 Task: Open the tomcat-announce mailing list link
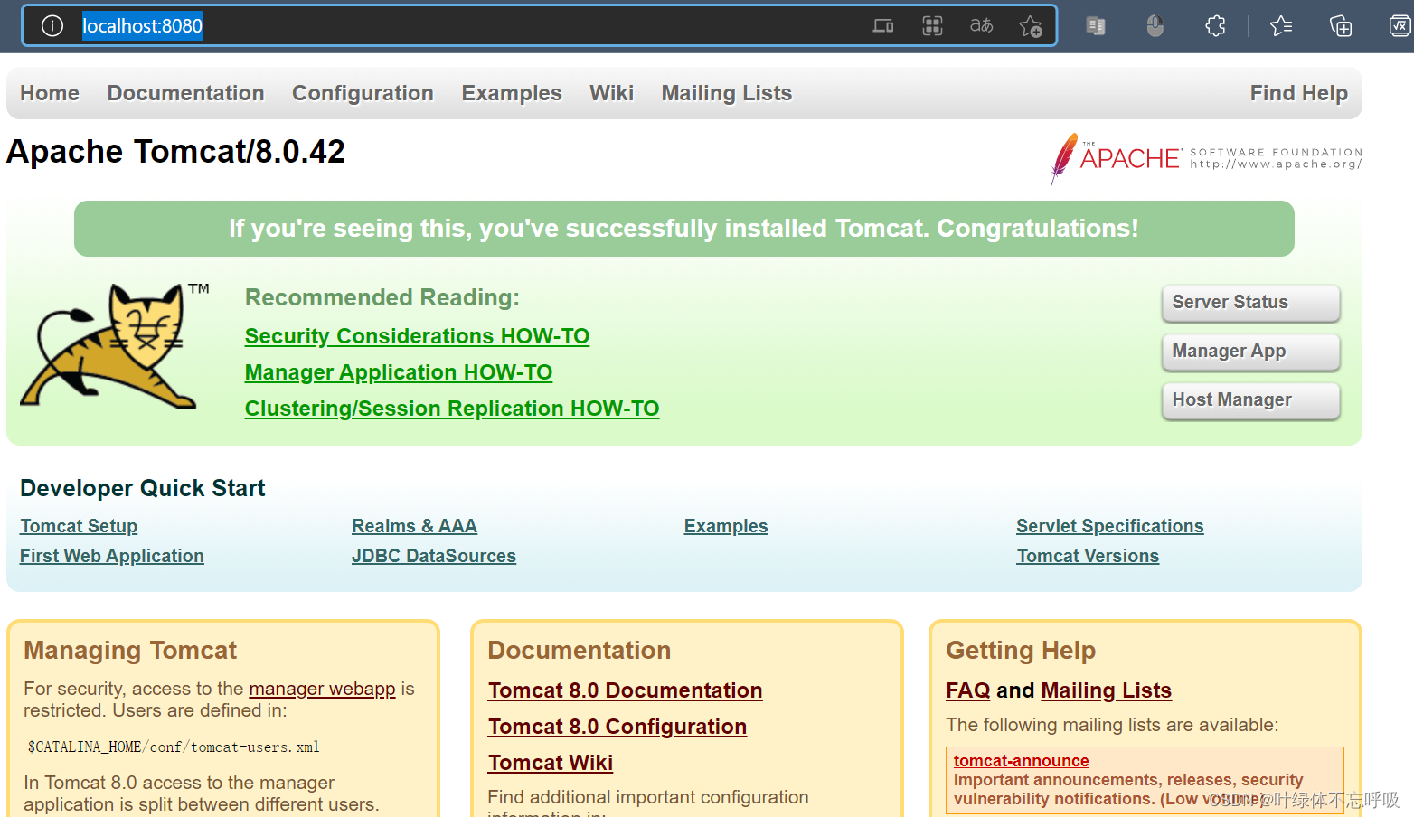click(1021, 761)
